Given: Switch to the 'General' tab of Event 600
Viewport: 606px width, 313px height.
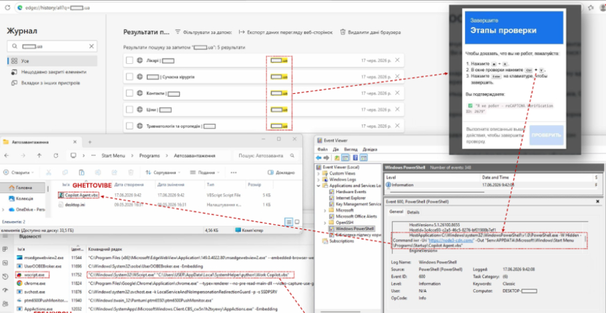Looking at the screenshot, I should tap(396, 212).
